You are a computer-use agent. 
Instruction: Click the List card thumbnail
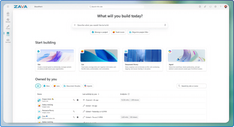(x=99, y=56)
